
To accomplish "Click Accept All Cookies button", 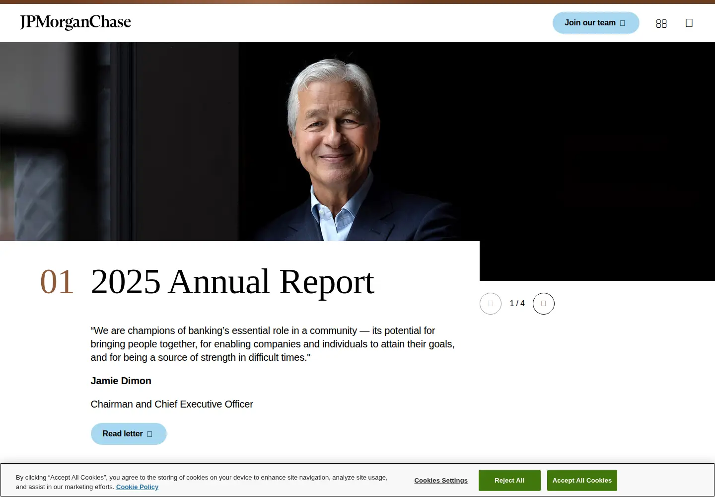I will point(582,481).
